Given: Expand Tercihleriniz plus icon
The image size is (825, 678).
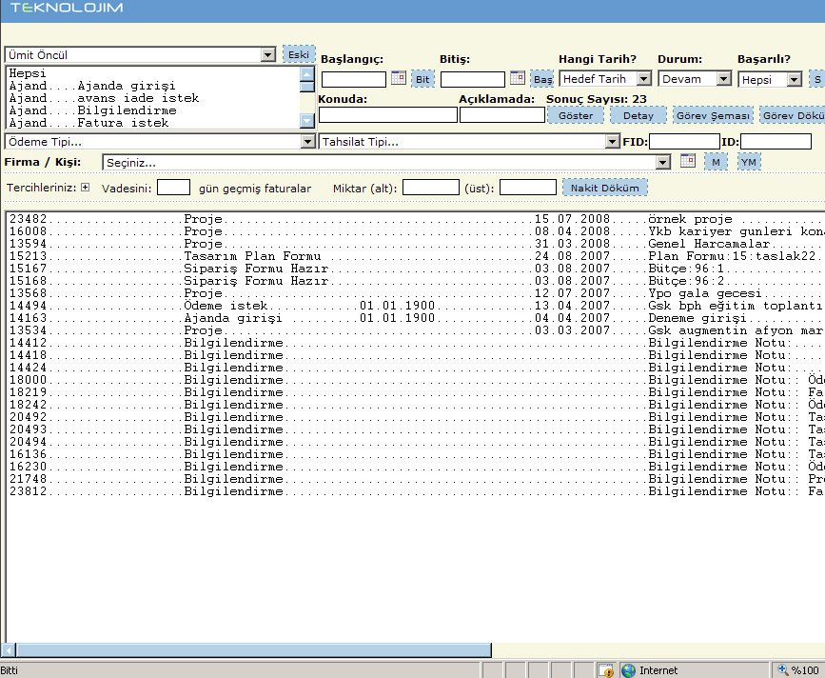Looking at the screenshot, I should click(86, 188).
